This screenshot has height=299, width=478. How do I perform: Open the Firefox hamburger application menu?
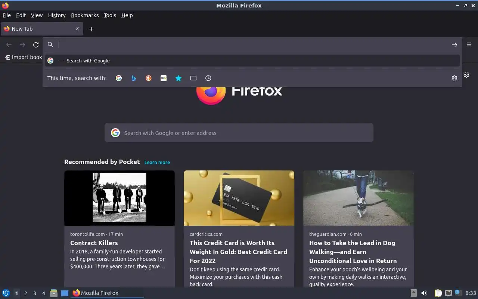pos(469,44)
